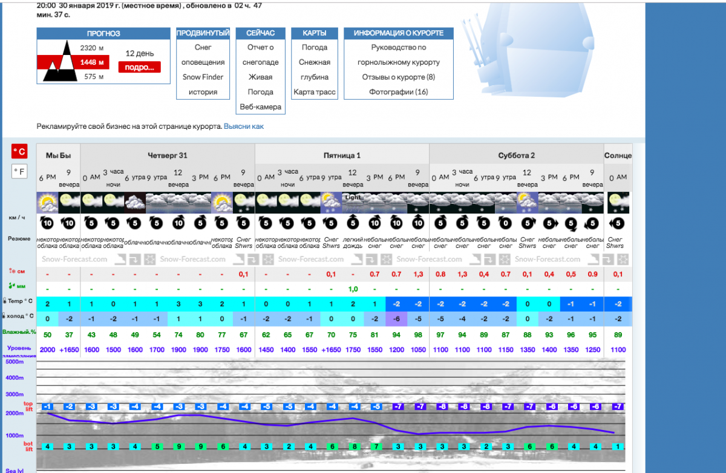Open the Живая Погода link
The height and width of the screenshot is (473, 726).
(x=261, y=84)
